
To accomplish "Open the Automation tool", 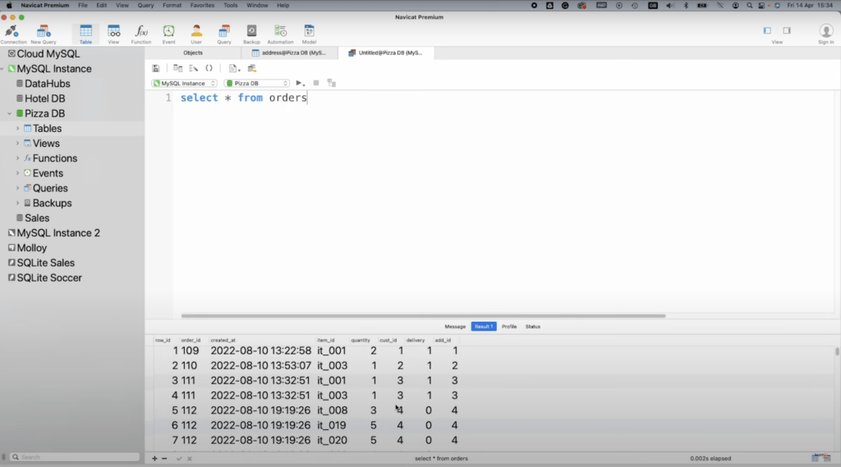I will click(x=280, y=32).
